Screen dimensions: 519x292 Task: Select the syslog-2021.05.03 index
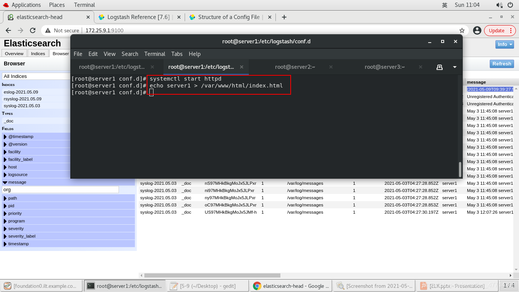[22, 106]
